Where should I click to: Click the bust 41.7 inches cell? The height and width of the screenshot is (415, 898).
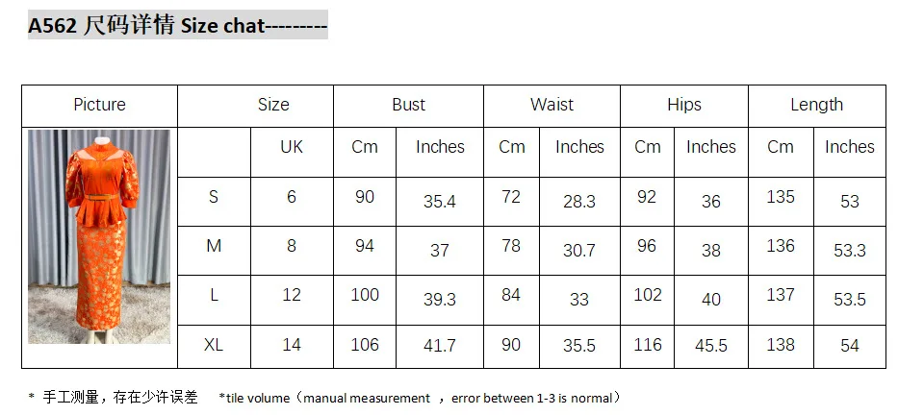(x=440, y=346)
